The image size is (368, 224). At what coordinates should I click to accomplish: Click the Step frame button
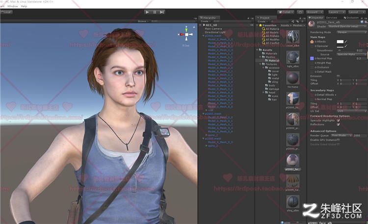coord(162,12)
